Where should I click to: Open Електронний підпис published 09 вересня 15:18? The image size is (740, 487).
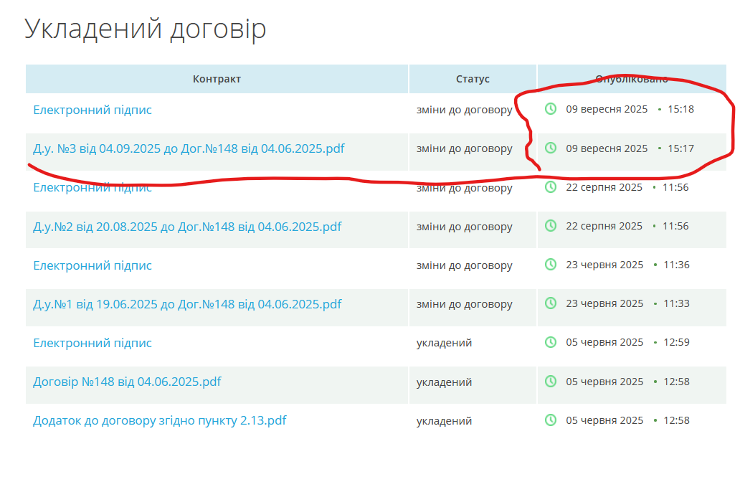point(92,110)
